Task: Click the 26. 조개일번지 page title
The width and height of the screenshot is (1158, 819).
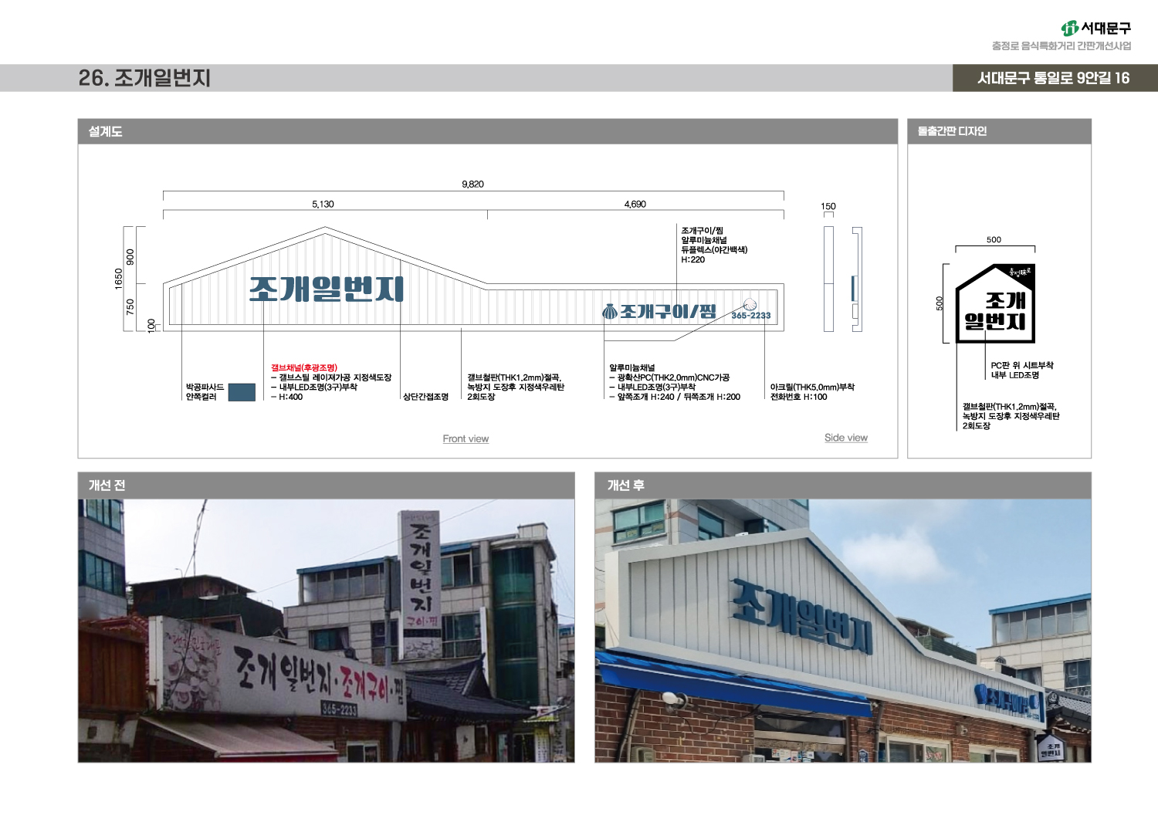Action: (144, 78)
